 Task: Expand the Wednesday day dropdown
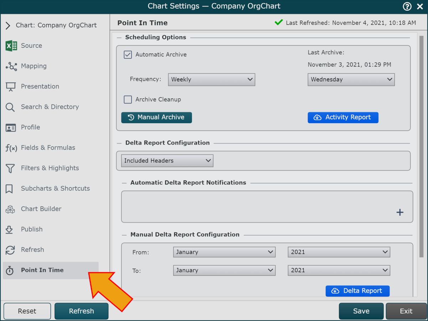[x=351, y=80]
